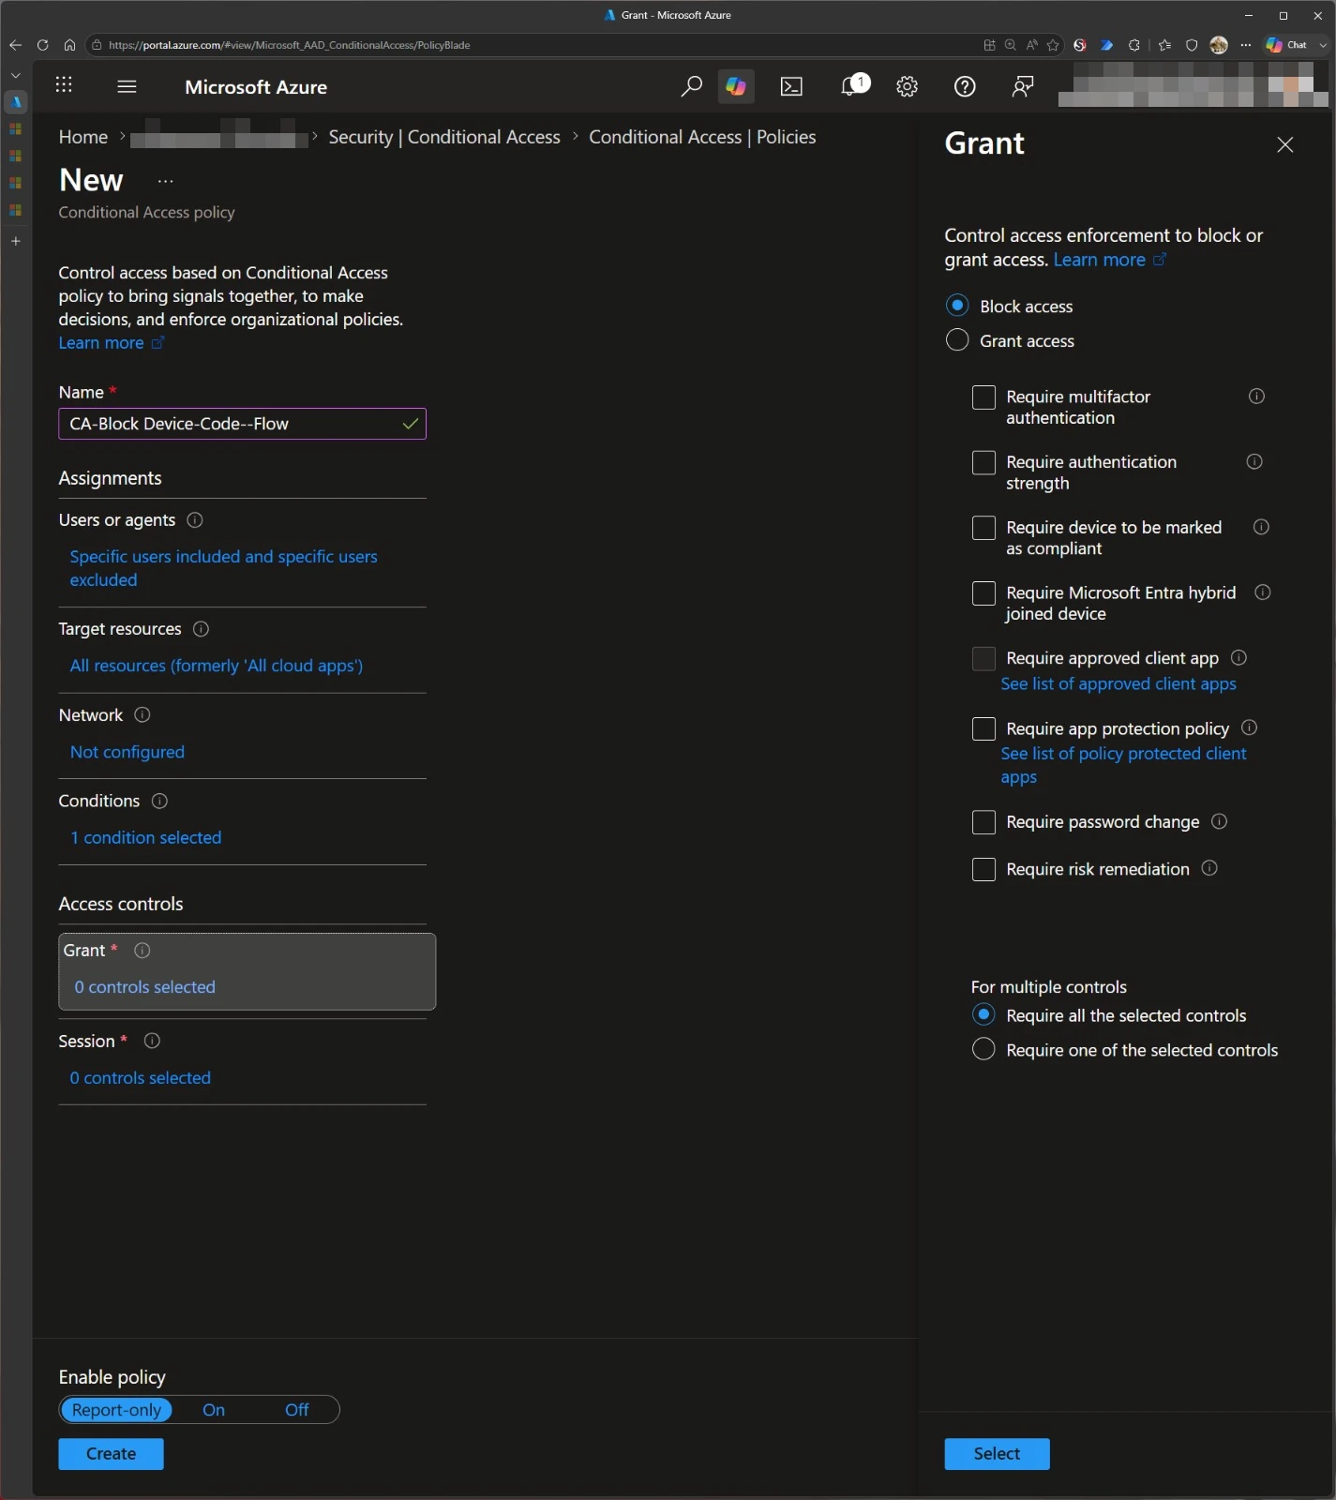Show info for Require approved client app
Image resolution: width=1336 pixels, height=1500 pixels.
pos(1238,658)
